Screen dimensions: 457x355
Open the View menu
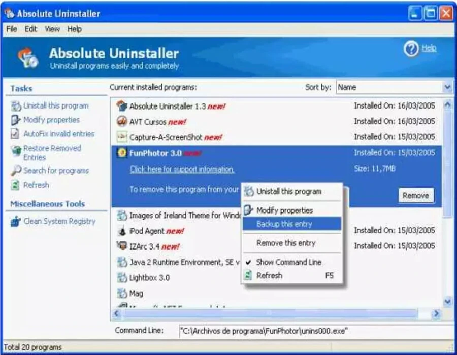[52, 29]
